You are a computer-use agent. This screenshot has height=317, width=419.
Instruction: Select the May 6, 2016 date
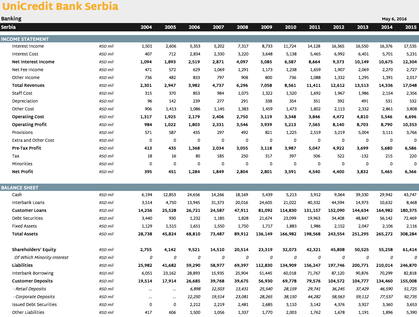point(394,19)
